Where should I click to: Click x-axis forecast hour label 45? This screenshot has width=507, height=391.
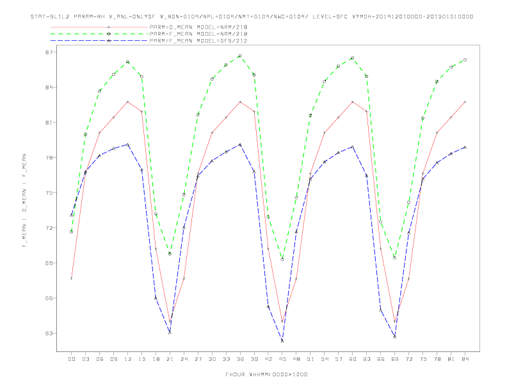pos(282,359)
